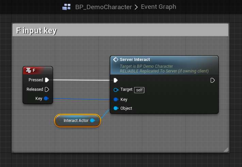Click the Server Interact node title
The width and height of the screenshot is (242, 167).
point(135,60)
